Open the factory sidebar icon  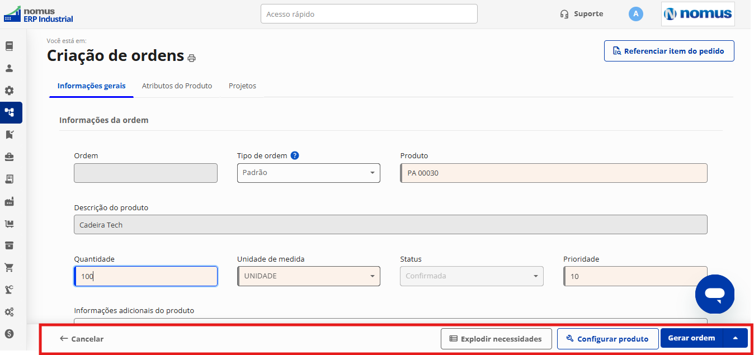coord(9,201)
